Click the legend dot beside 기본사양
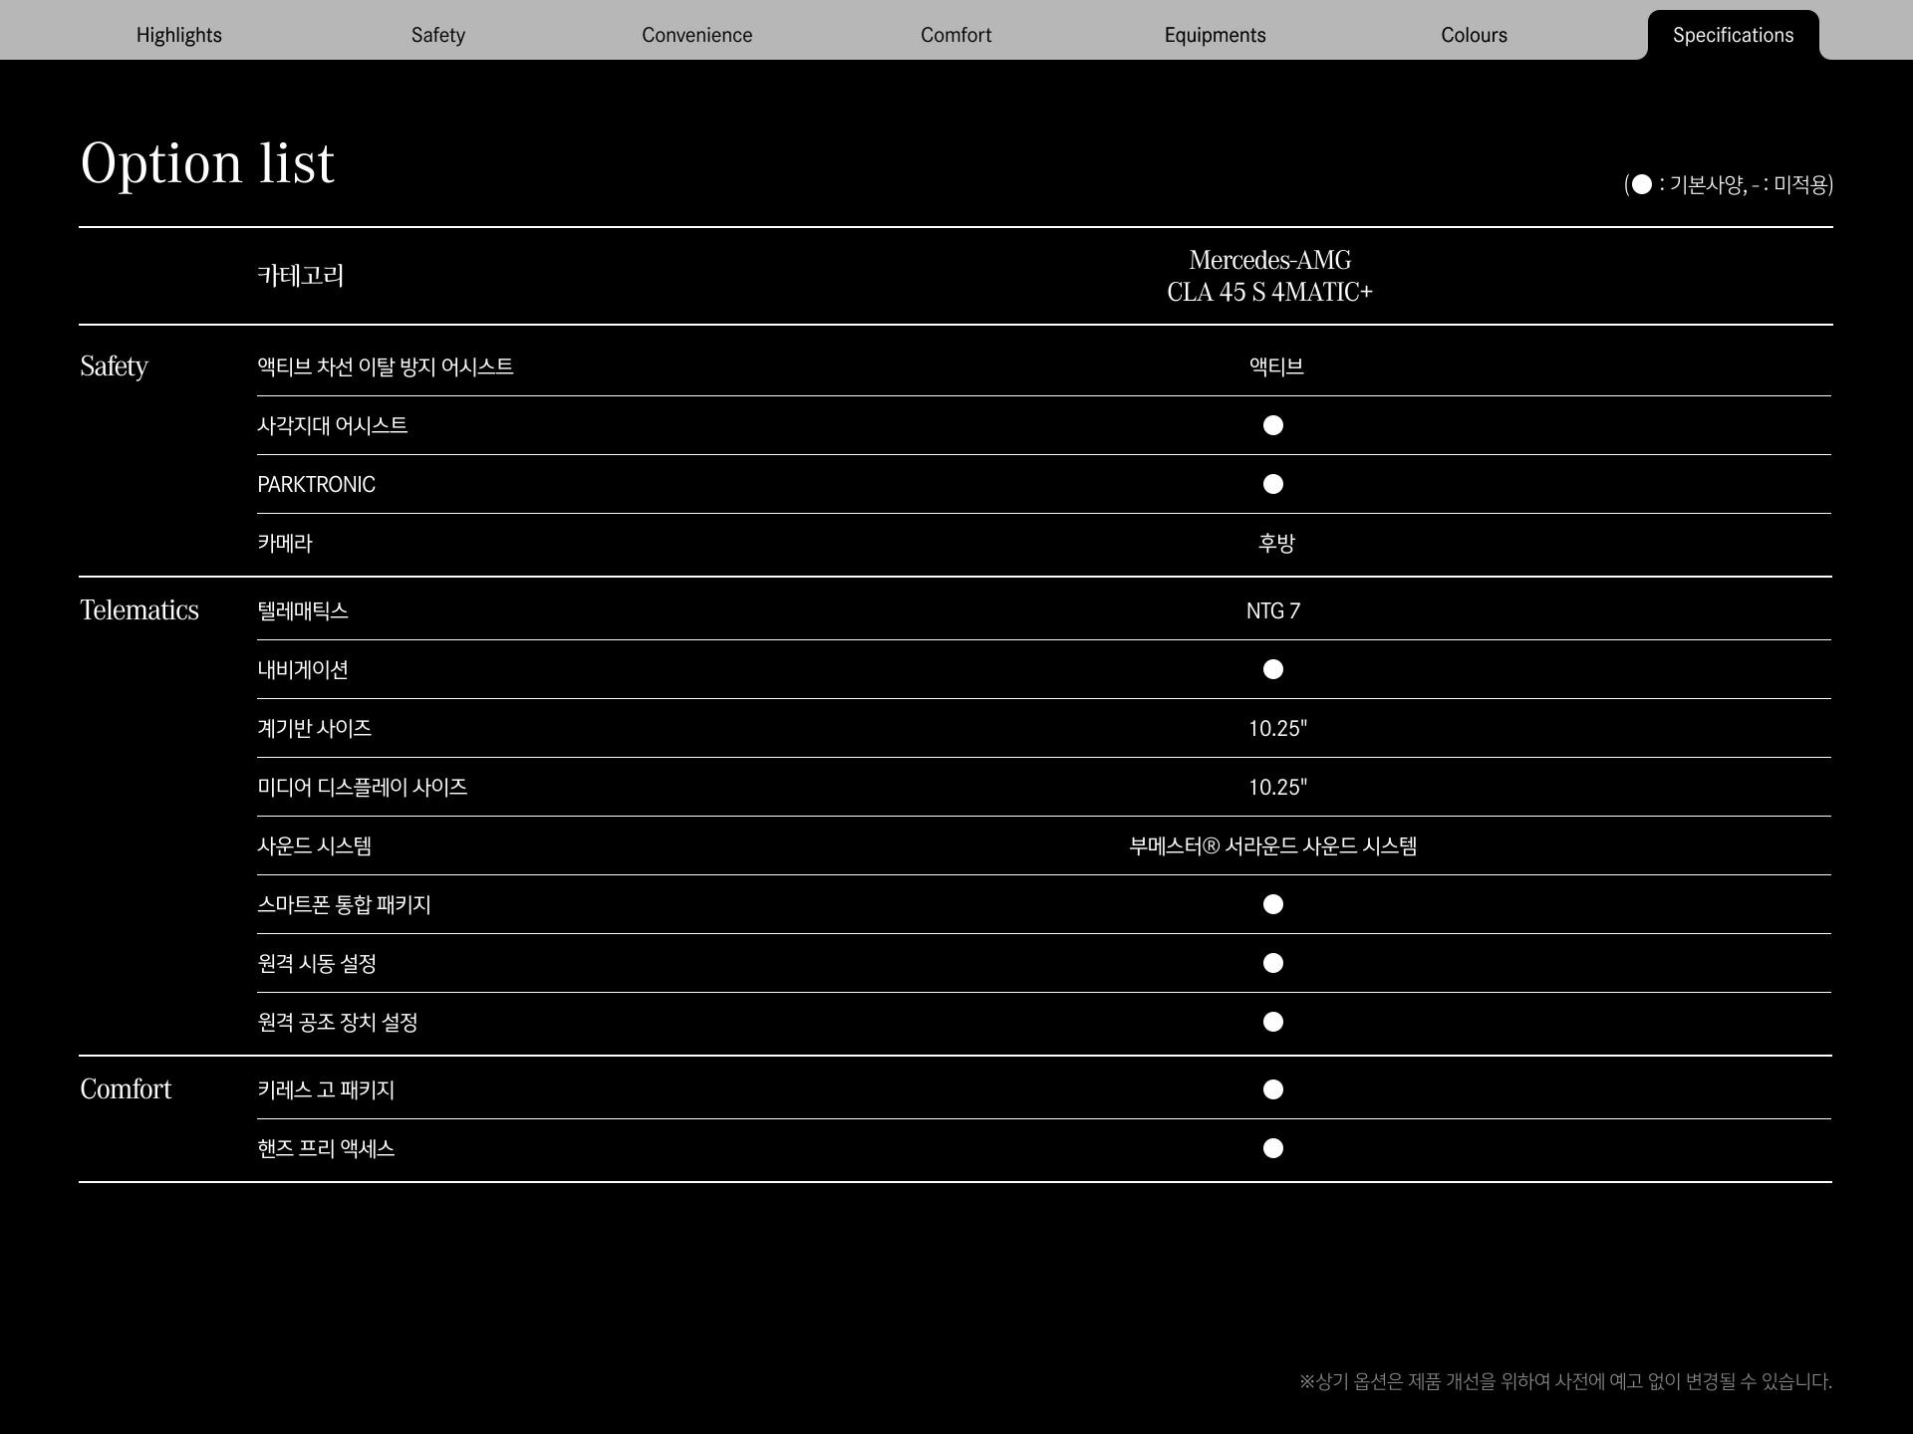1913x1434 pixels. coord(1642,184)
